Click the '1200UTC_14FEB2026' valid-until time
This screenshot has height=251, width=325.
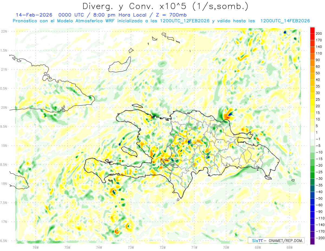click(285, 21)
